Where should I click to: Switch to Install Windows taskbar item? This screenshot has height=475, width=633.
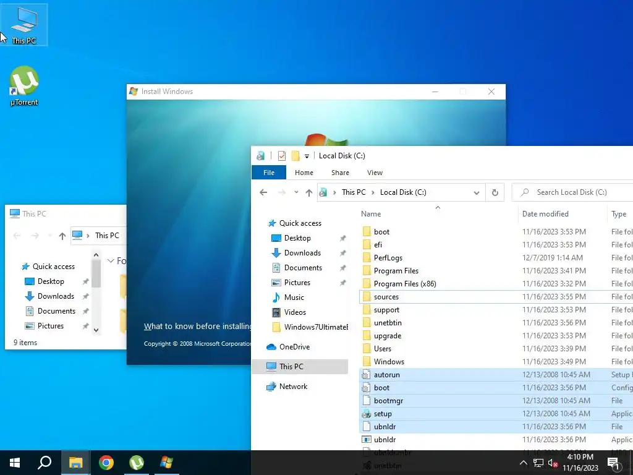coord(167,463)
